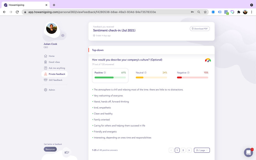Click the 'Top-down' section heading

point(98,50)
